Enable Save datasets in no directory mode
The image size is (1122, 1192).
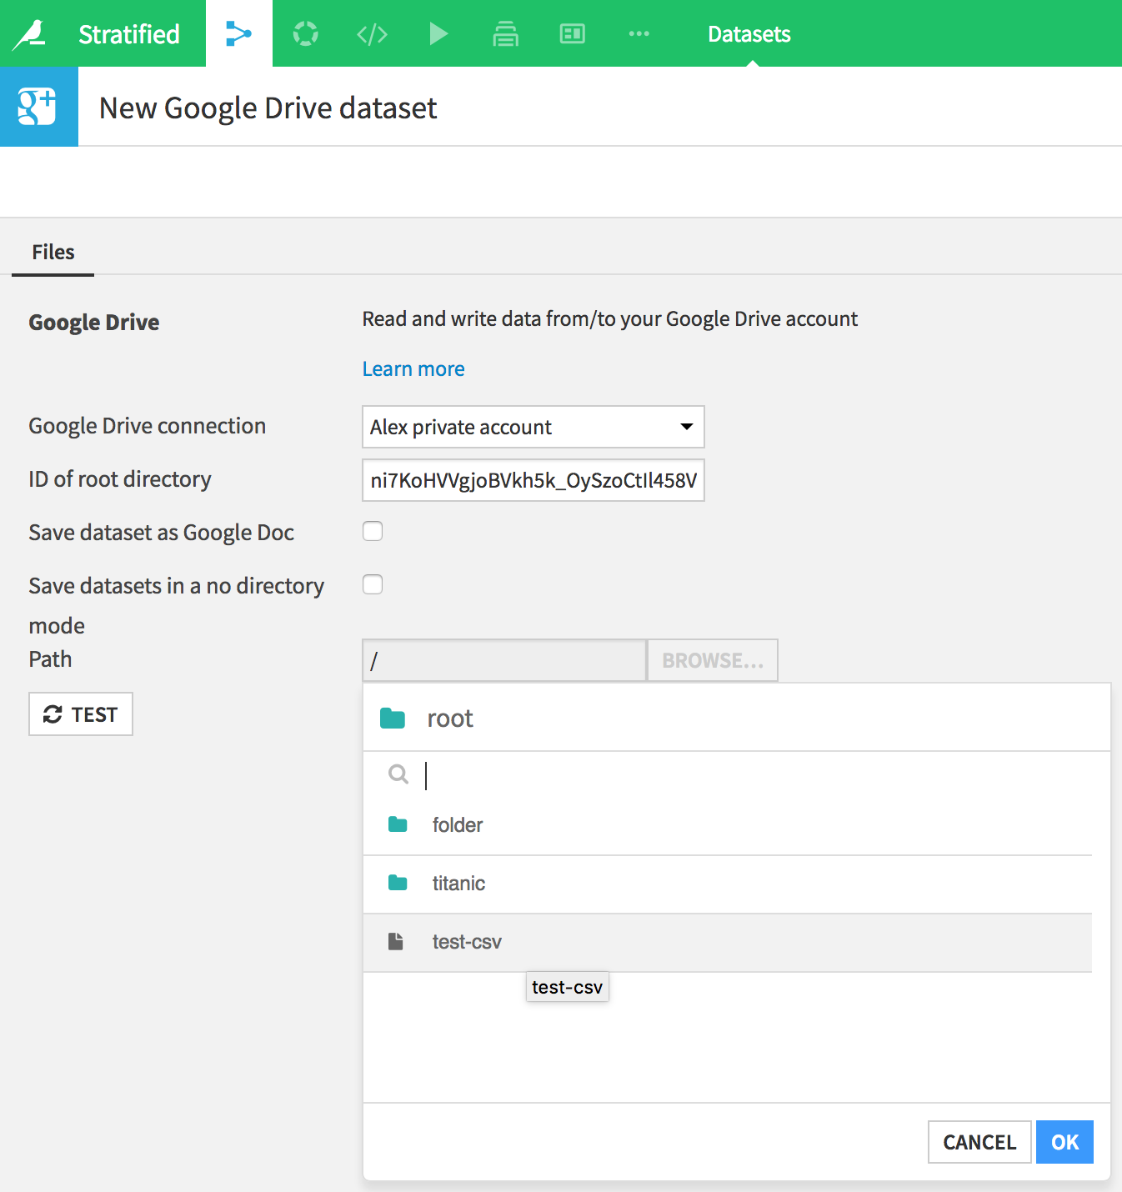click(x=373, y=584)
